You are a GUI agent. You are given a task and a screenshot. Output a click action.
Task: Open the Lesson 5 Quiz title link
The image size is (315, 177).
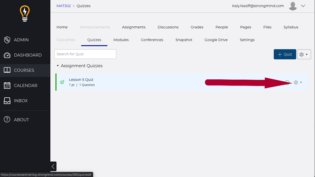(81, 80)
